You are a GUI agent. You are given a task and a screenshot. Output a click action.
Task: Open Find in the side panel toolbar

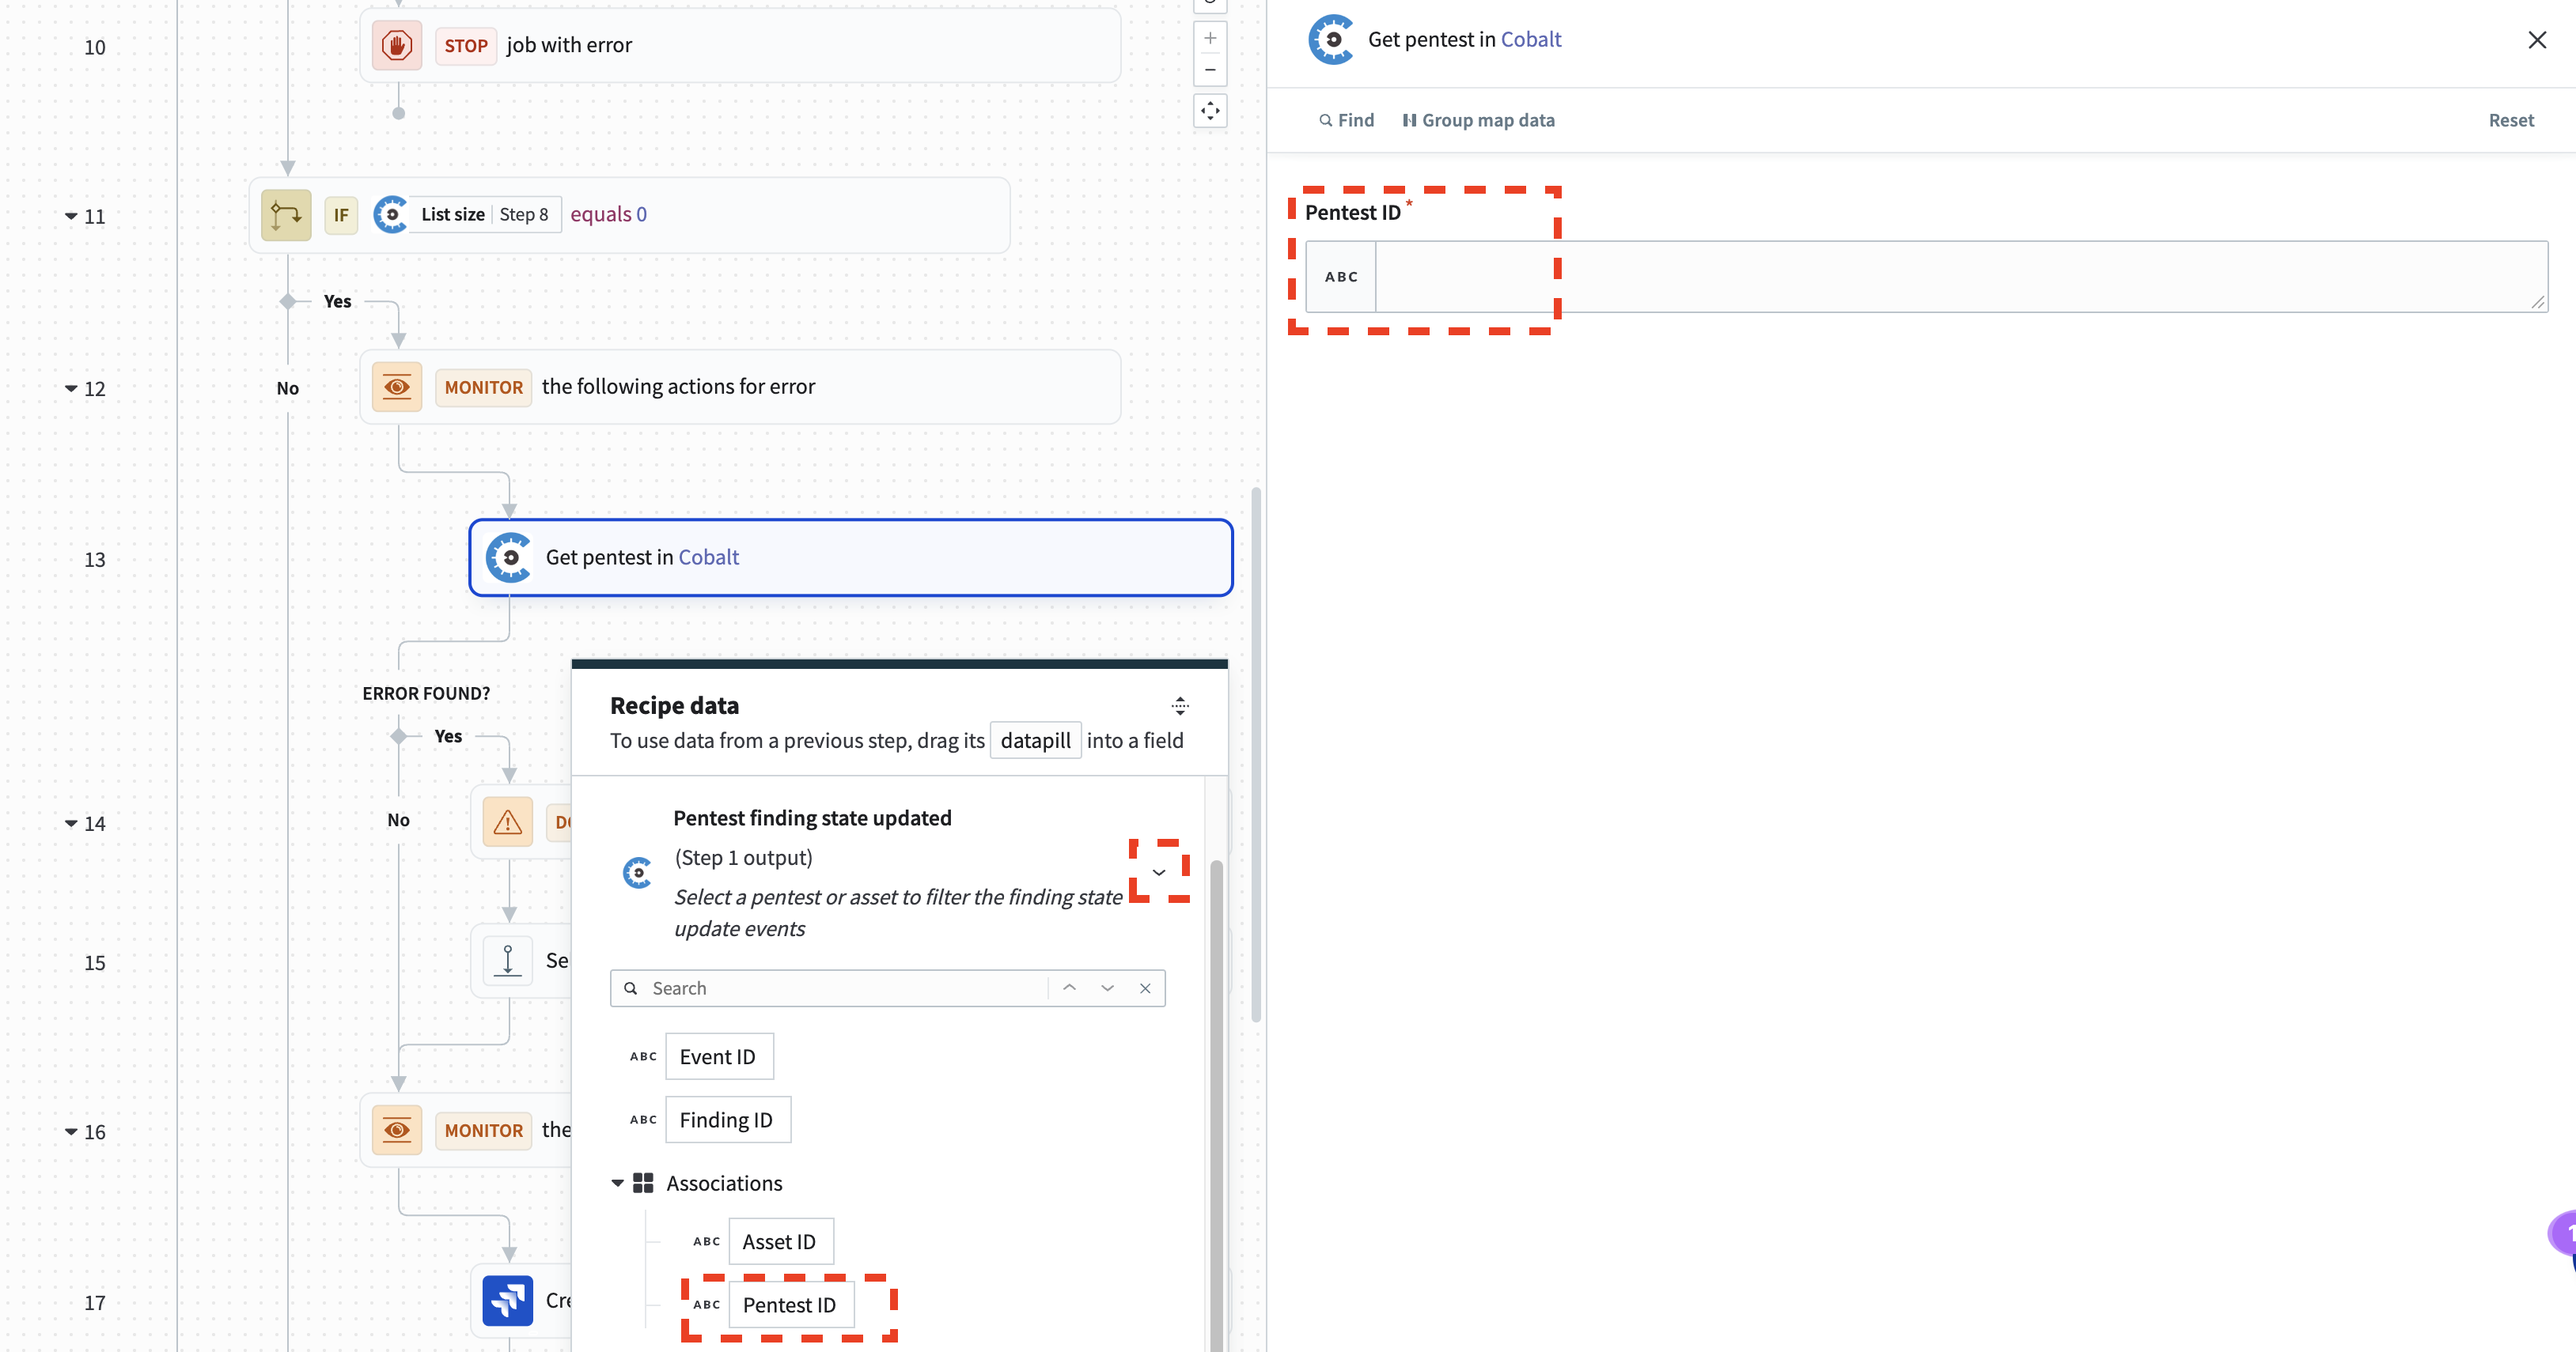(x=1346, y=120)
